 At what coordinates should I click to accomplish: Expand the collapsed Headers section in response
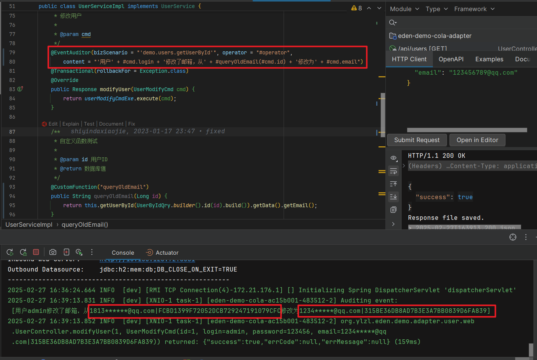point(403,166)
